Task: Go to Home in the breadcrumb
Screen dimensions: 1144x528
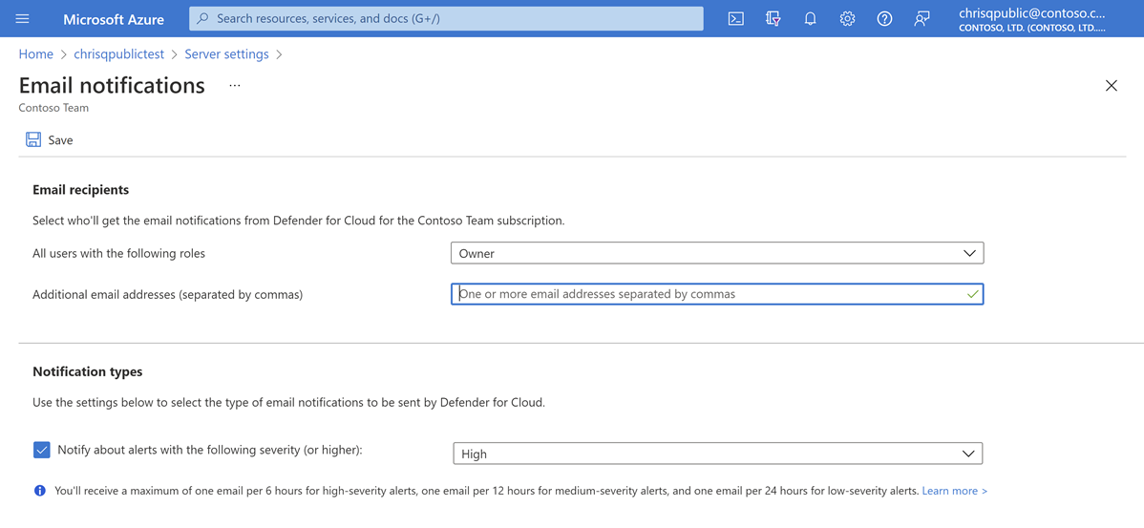Action: tap(36, 54)
